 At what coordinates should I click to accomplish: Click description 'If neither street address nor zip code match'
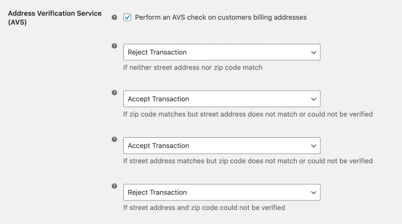193,68
